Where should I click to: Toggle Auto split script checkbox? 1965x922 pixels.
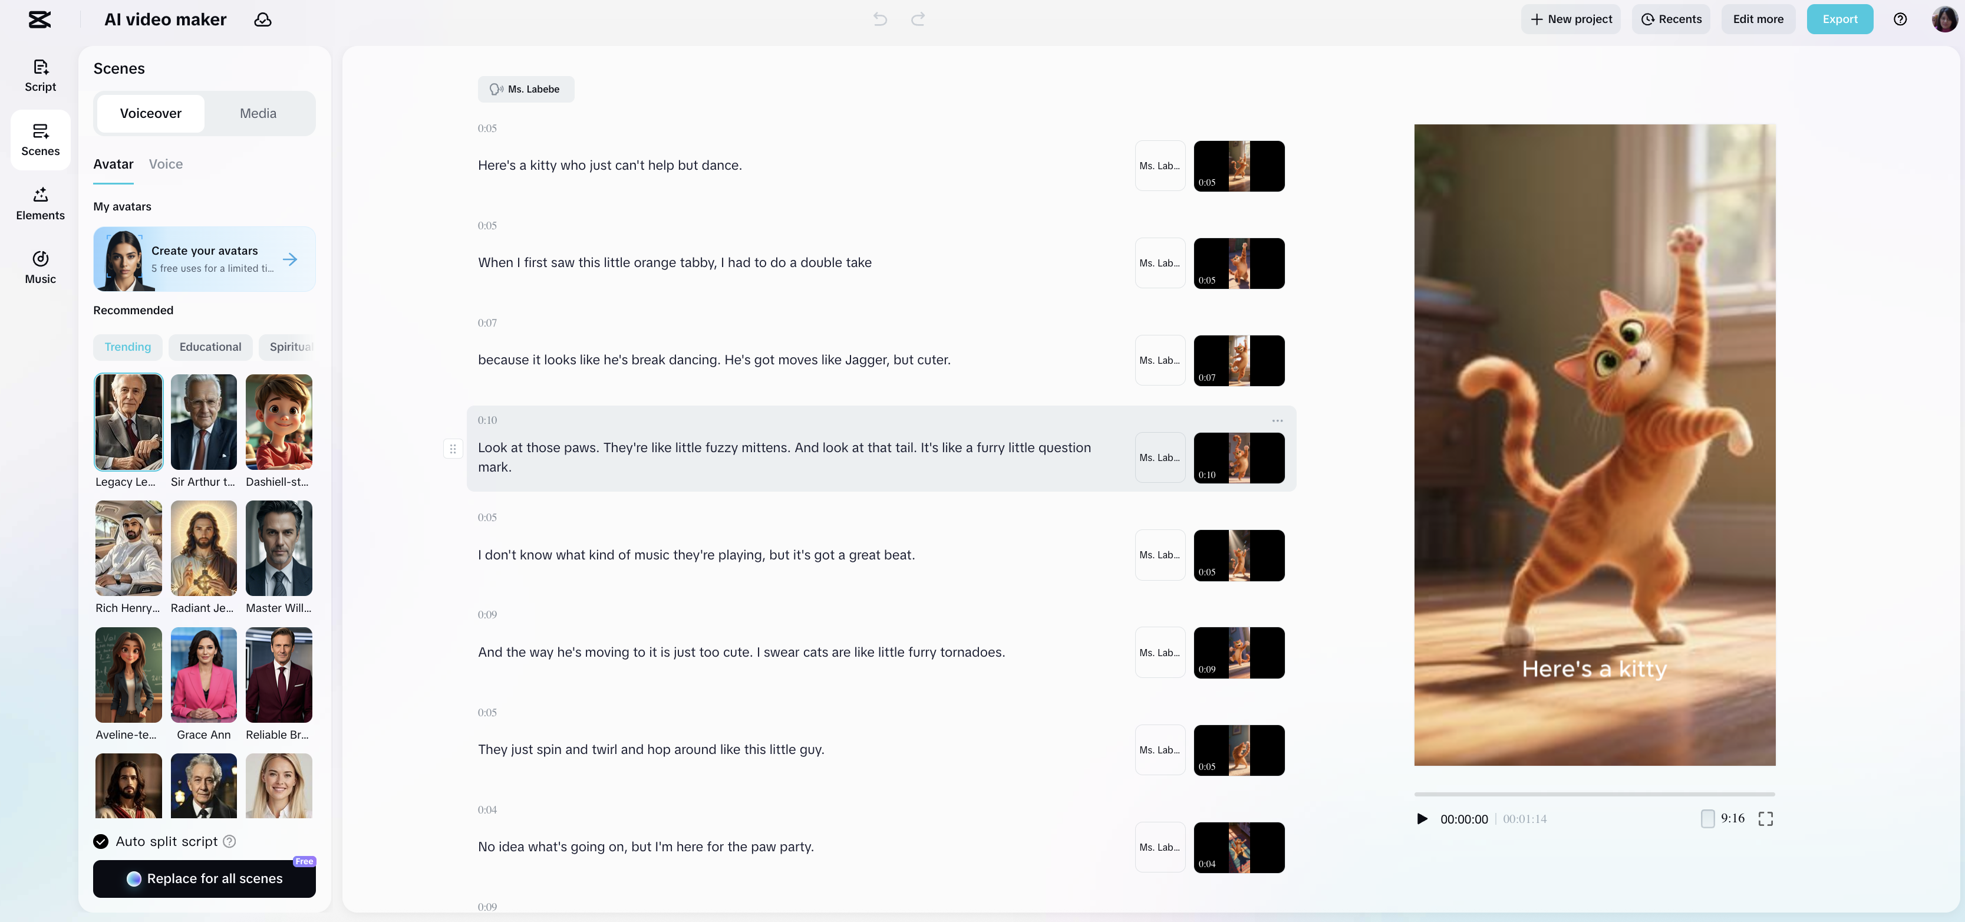[x=101, y=841]
